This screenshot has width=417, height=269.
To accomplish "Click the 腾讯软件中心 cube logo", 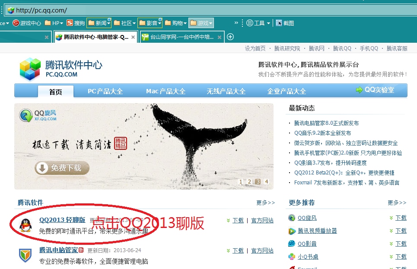I will (x=30, y=69).
